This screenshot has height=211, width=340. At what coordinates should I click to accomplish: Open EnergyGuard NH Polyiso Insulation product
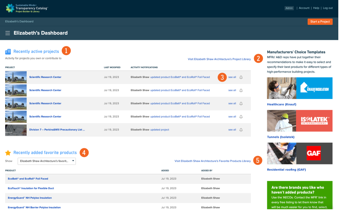tap(30, 198)
